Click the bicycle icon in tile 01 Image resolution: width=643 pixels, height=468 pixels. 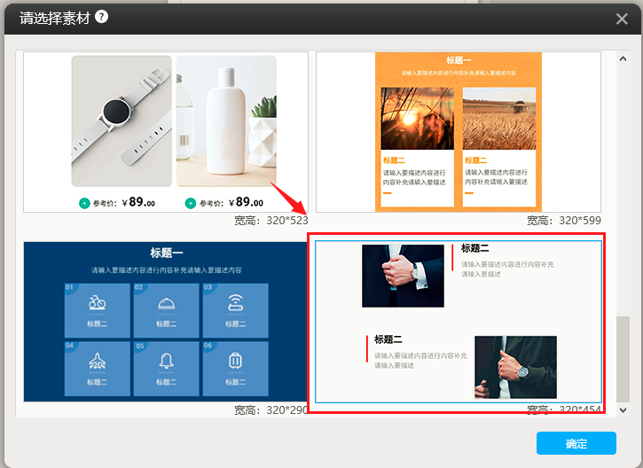pyautogui.click(x=97, y=303)
